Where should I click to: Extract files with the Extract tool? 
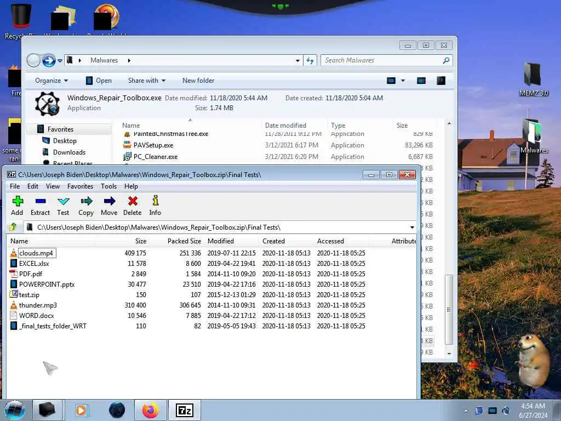click(x=40, y=206)
